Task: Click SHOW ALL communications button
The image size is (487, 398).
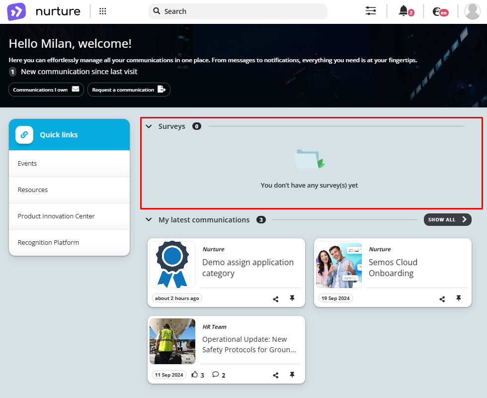Action: pos(448,219)
